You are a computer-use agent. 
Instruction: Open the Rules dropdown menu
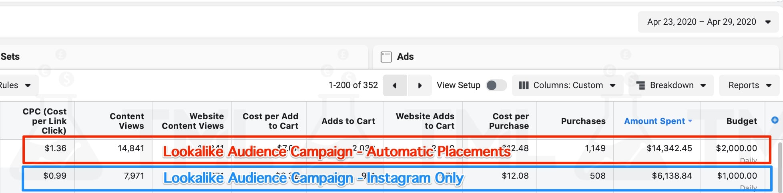click(x=16, y=85)
